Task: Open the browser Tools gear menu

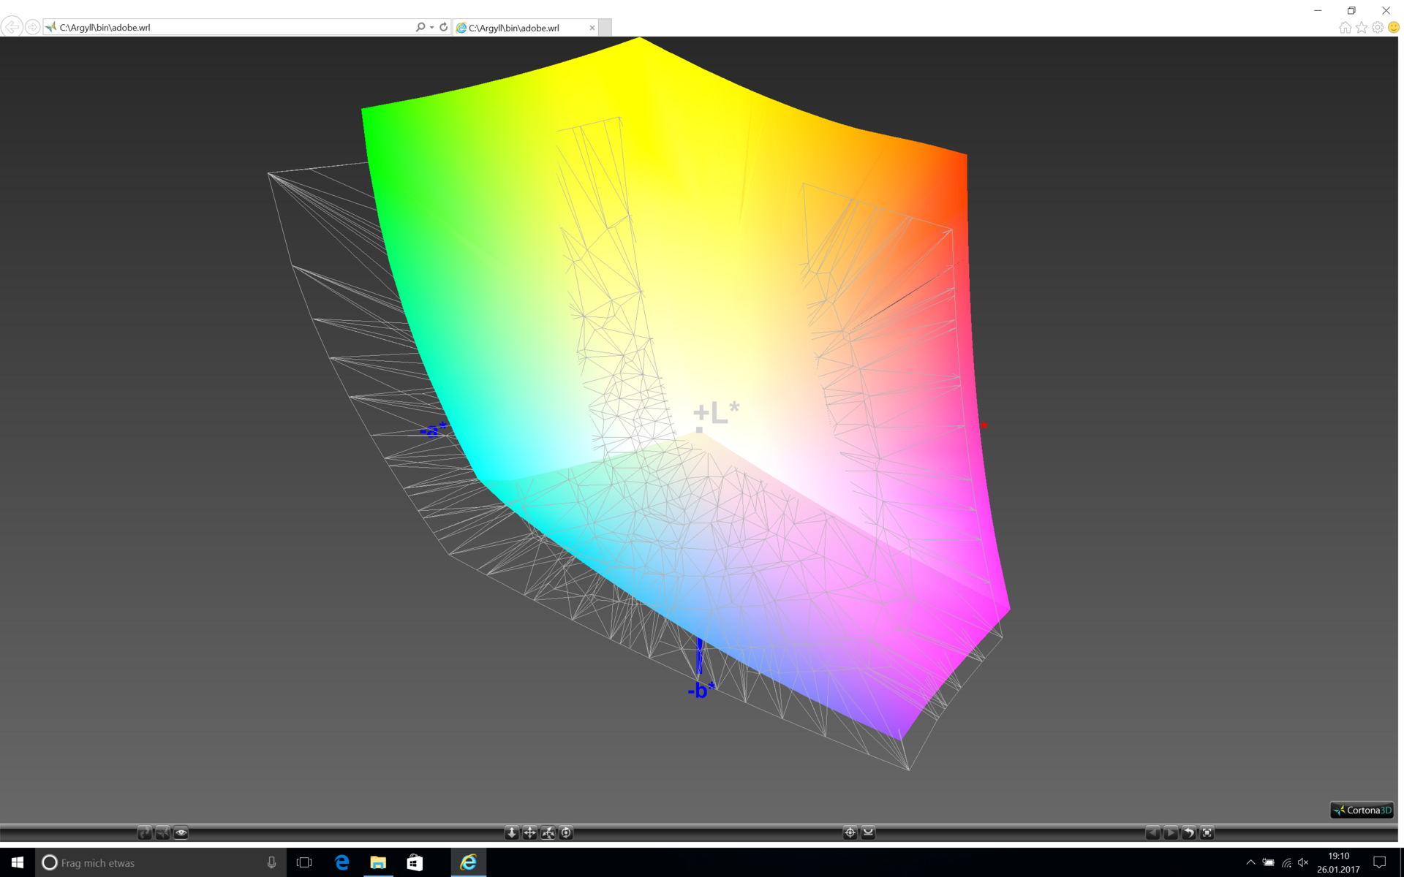Action: click(x=1378, y=27)
